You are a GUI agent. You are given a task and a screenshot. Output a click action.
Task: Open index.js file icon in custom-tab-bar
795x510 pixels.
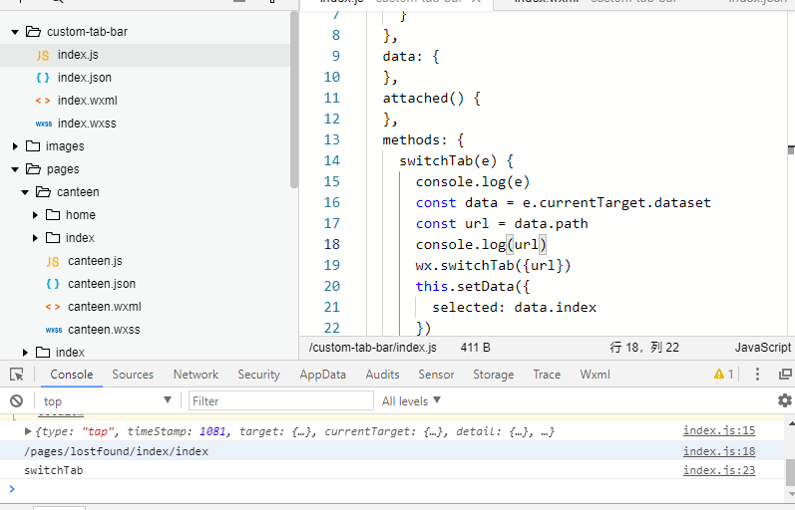[43, 55]
